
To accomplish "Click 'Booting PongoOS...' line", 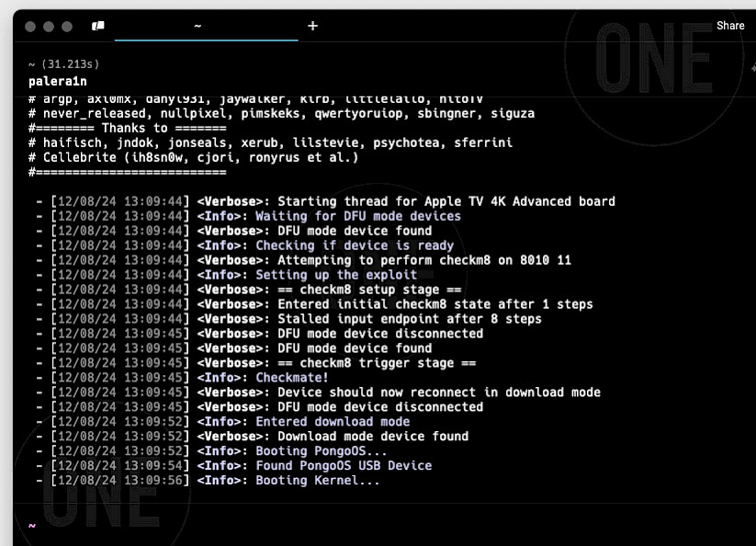I will tap(322, 451).
